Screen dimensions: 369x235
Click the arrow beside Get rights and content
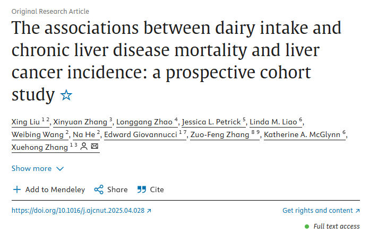point(357,211)
